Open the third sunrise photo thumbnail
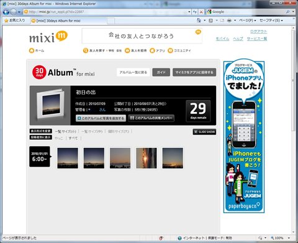The height and width of the screenshot is (243, 298). click(120, 158)
